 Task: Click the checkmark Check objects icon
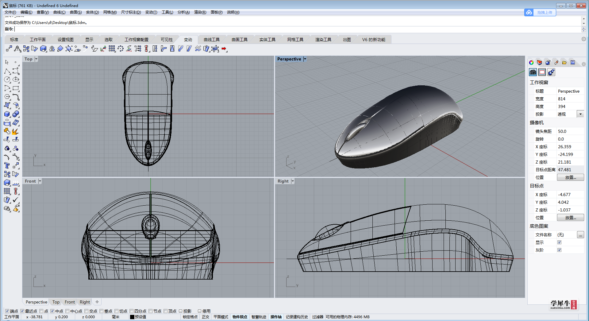click(16, 200)
